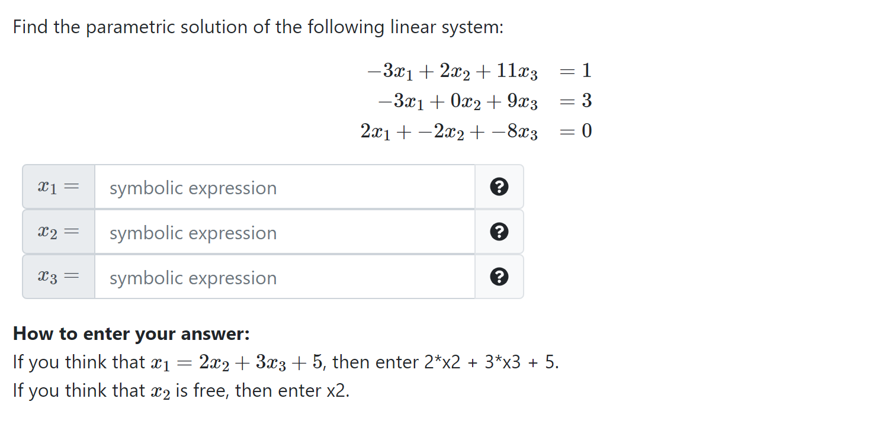Select the x2 = label cell
892x440 pixels.
(x=57, y=232)
